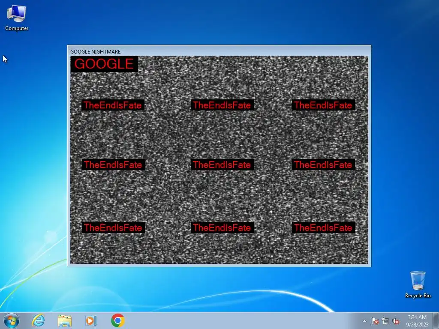
Task: Open the Computer desktop icon
Action: [x=17, y=18]
